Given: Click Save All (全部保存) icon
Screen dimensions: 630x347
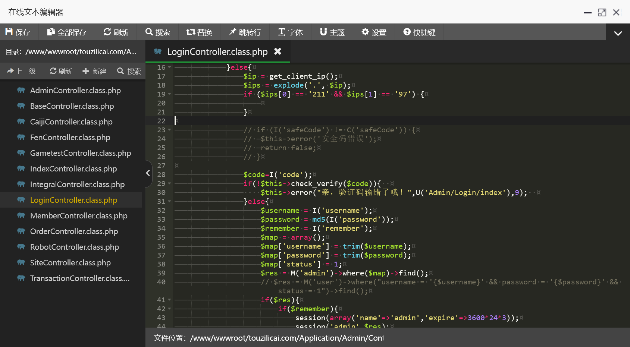Looking at the screenshot, I should pyautogui.click(x=51, y=32).
